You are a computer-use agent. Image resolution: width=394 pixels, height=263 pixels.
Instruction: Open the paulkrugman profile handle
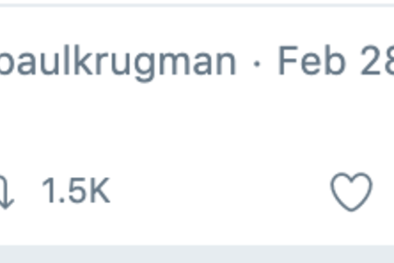(118, 62)
